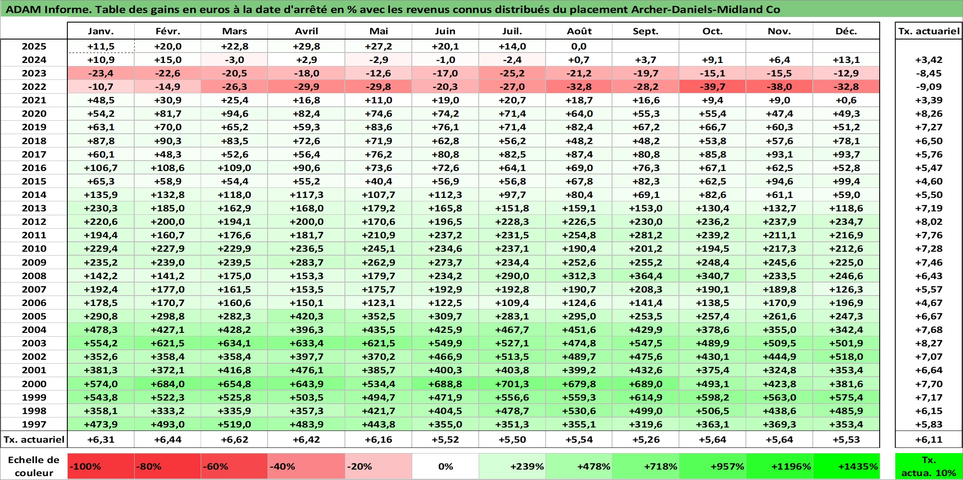The height and width of the screenshot is (480, 963).
Task: Select the March 2003 cell '+634,1'
Action: pyautogui.click(x=235, y=343)
